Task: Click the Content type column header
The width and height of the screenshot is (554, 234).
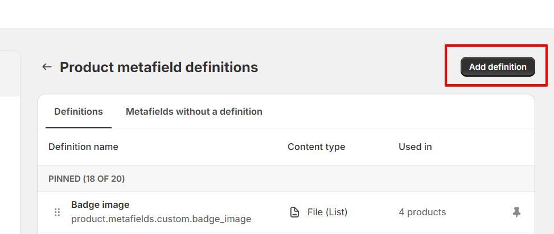Action: click(x=316, y=147)
